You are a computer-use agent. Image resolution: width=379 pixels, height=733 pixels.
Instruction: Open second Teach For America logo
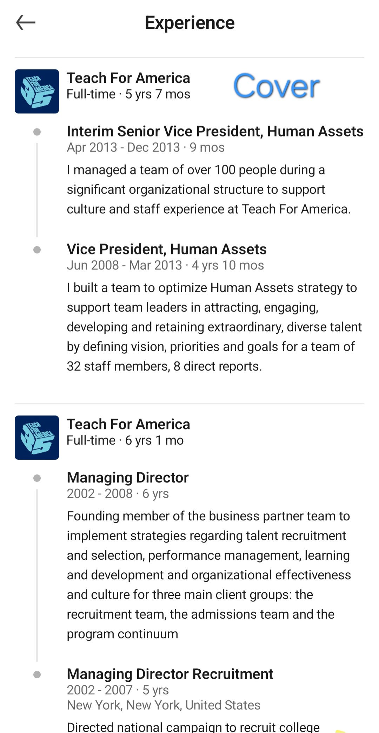point(37,438)
